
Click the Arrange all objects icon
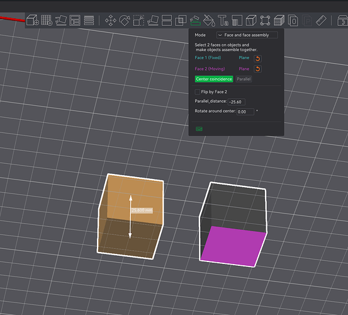pos(75,20)
